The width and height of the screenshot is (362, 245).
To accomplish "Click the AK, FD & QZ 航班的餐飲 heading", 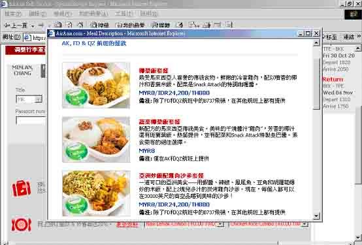I will pyautogui.click(x=94, y=43).
